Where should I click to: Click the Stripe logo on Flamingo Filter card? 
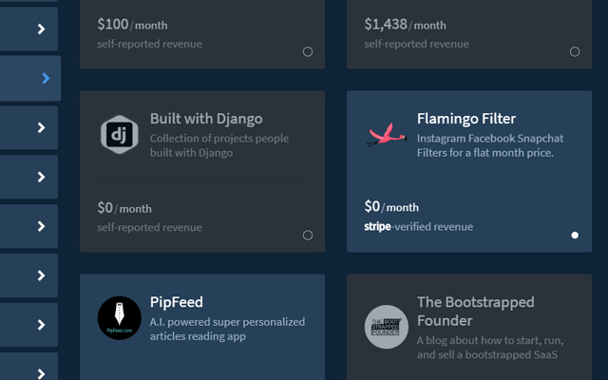click(377, 227)
